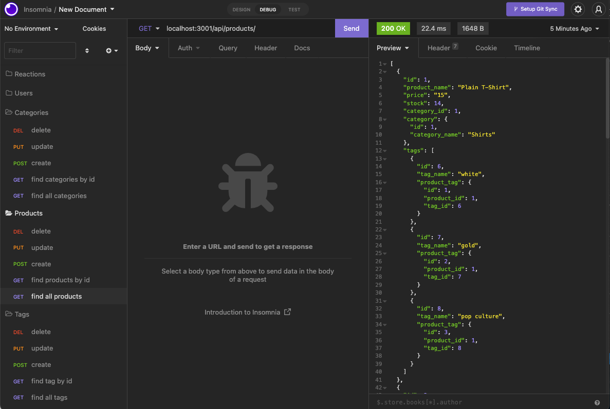This screenshot has width=610, height=409.
Task: Open the Cookies manager
Action: (x=94, y=29)
